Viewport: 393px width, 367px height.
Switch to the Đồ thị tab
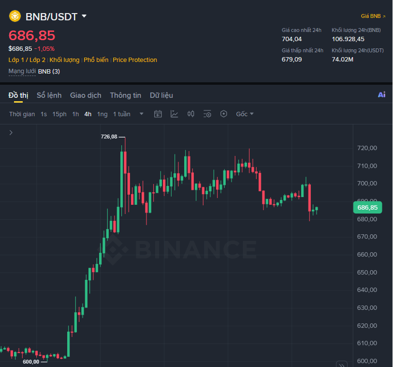18,95
